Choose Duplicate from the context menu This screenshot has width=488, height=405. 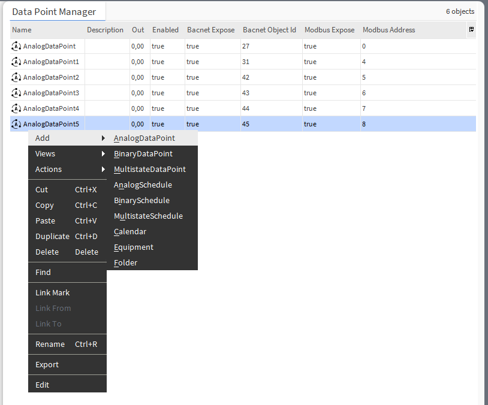coord(52,236)
